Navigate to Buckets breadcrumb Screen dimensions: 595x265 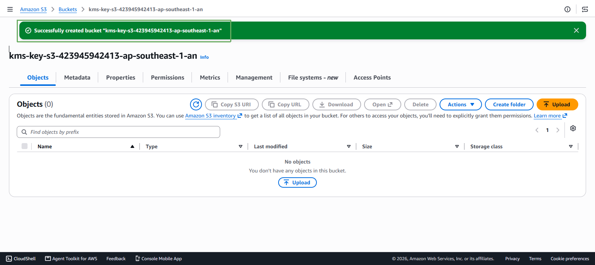(x=68, y=9)
